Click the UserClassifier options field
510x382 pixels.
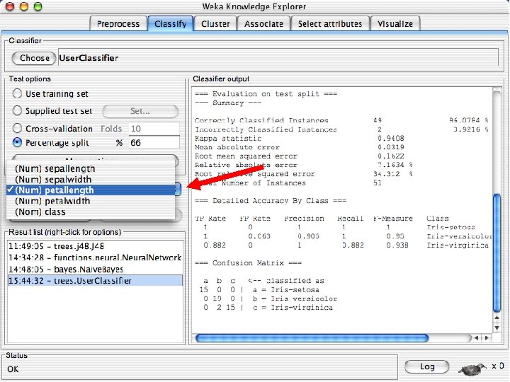(278, 58)
